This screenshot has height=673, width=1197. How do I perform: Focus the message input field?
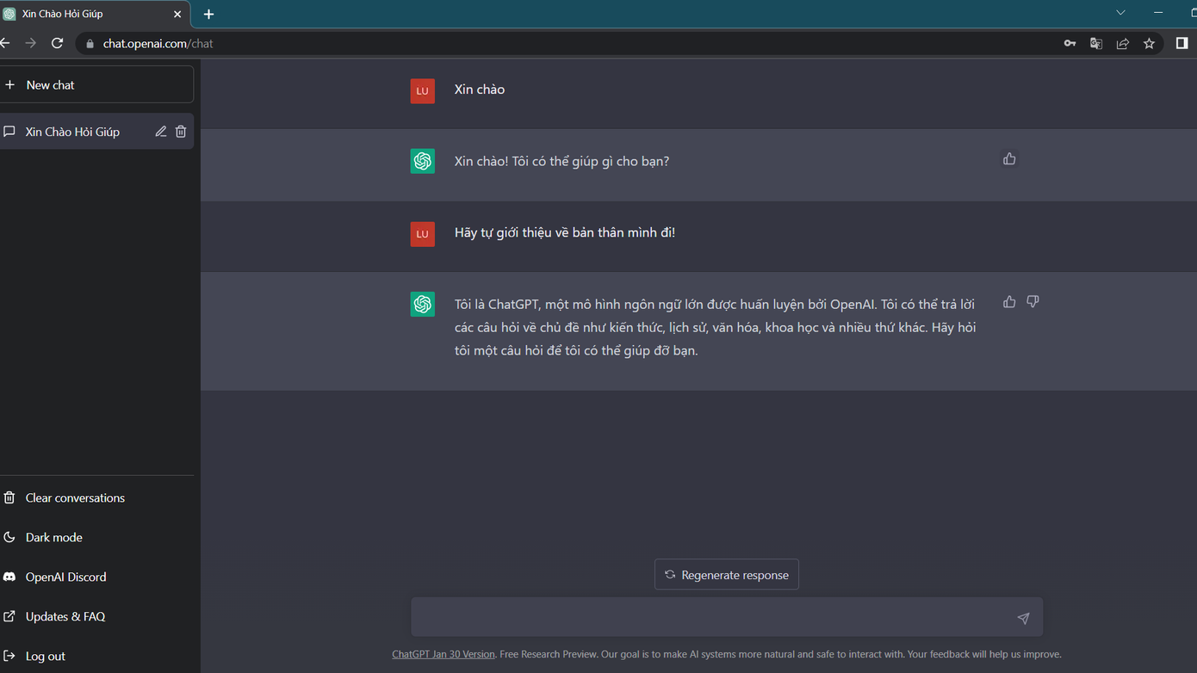710,617
